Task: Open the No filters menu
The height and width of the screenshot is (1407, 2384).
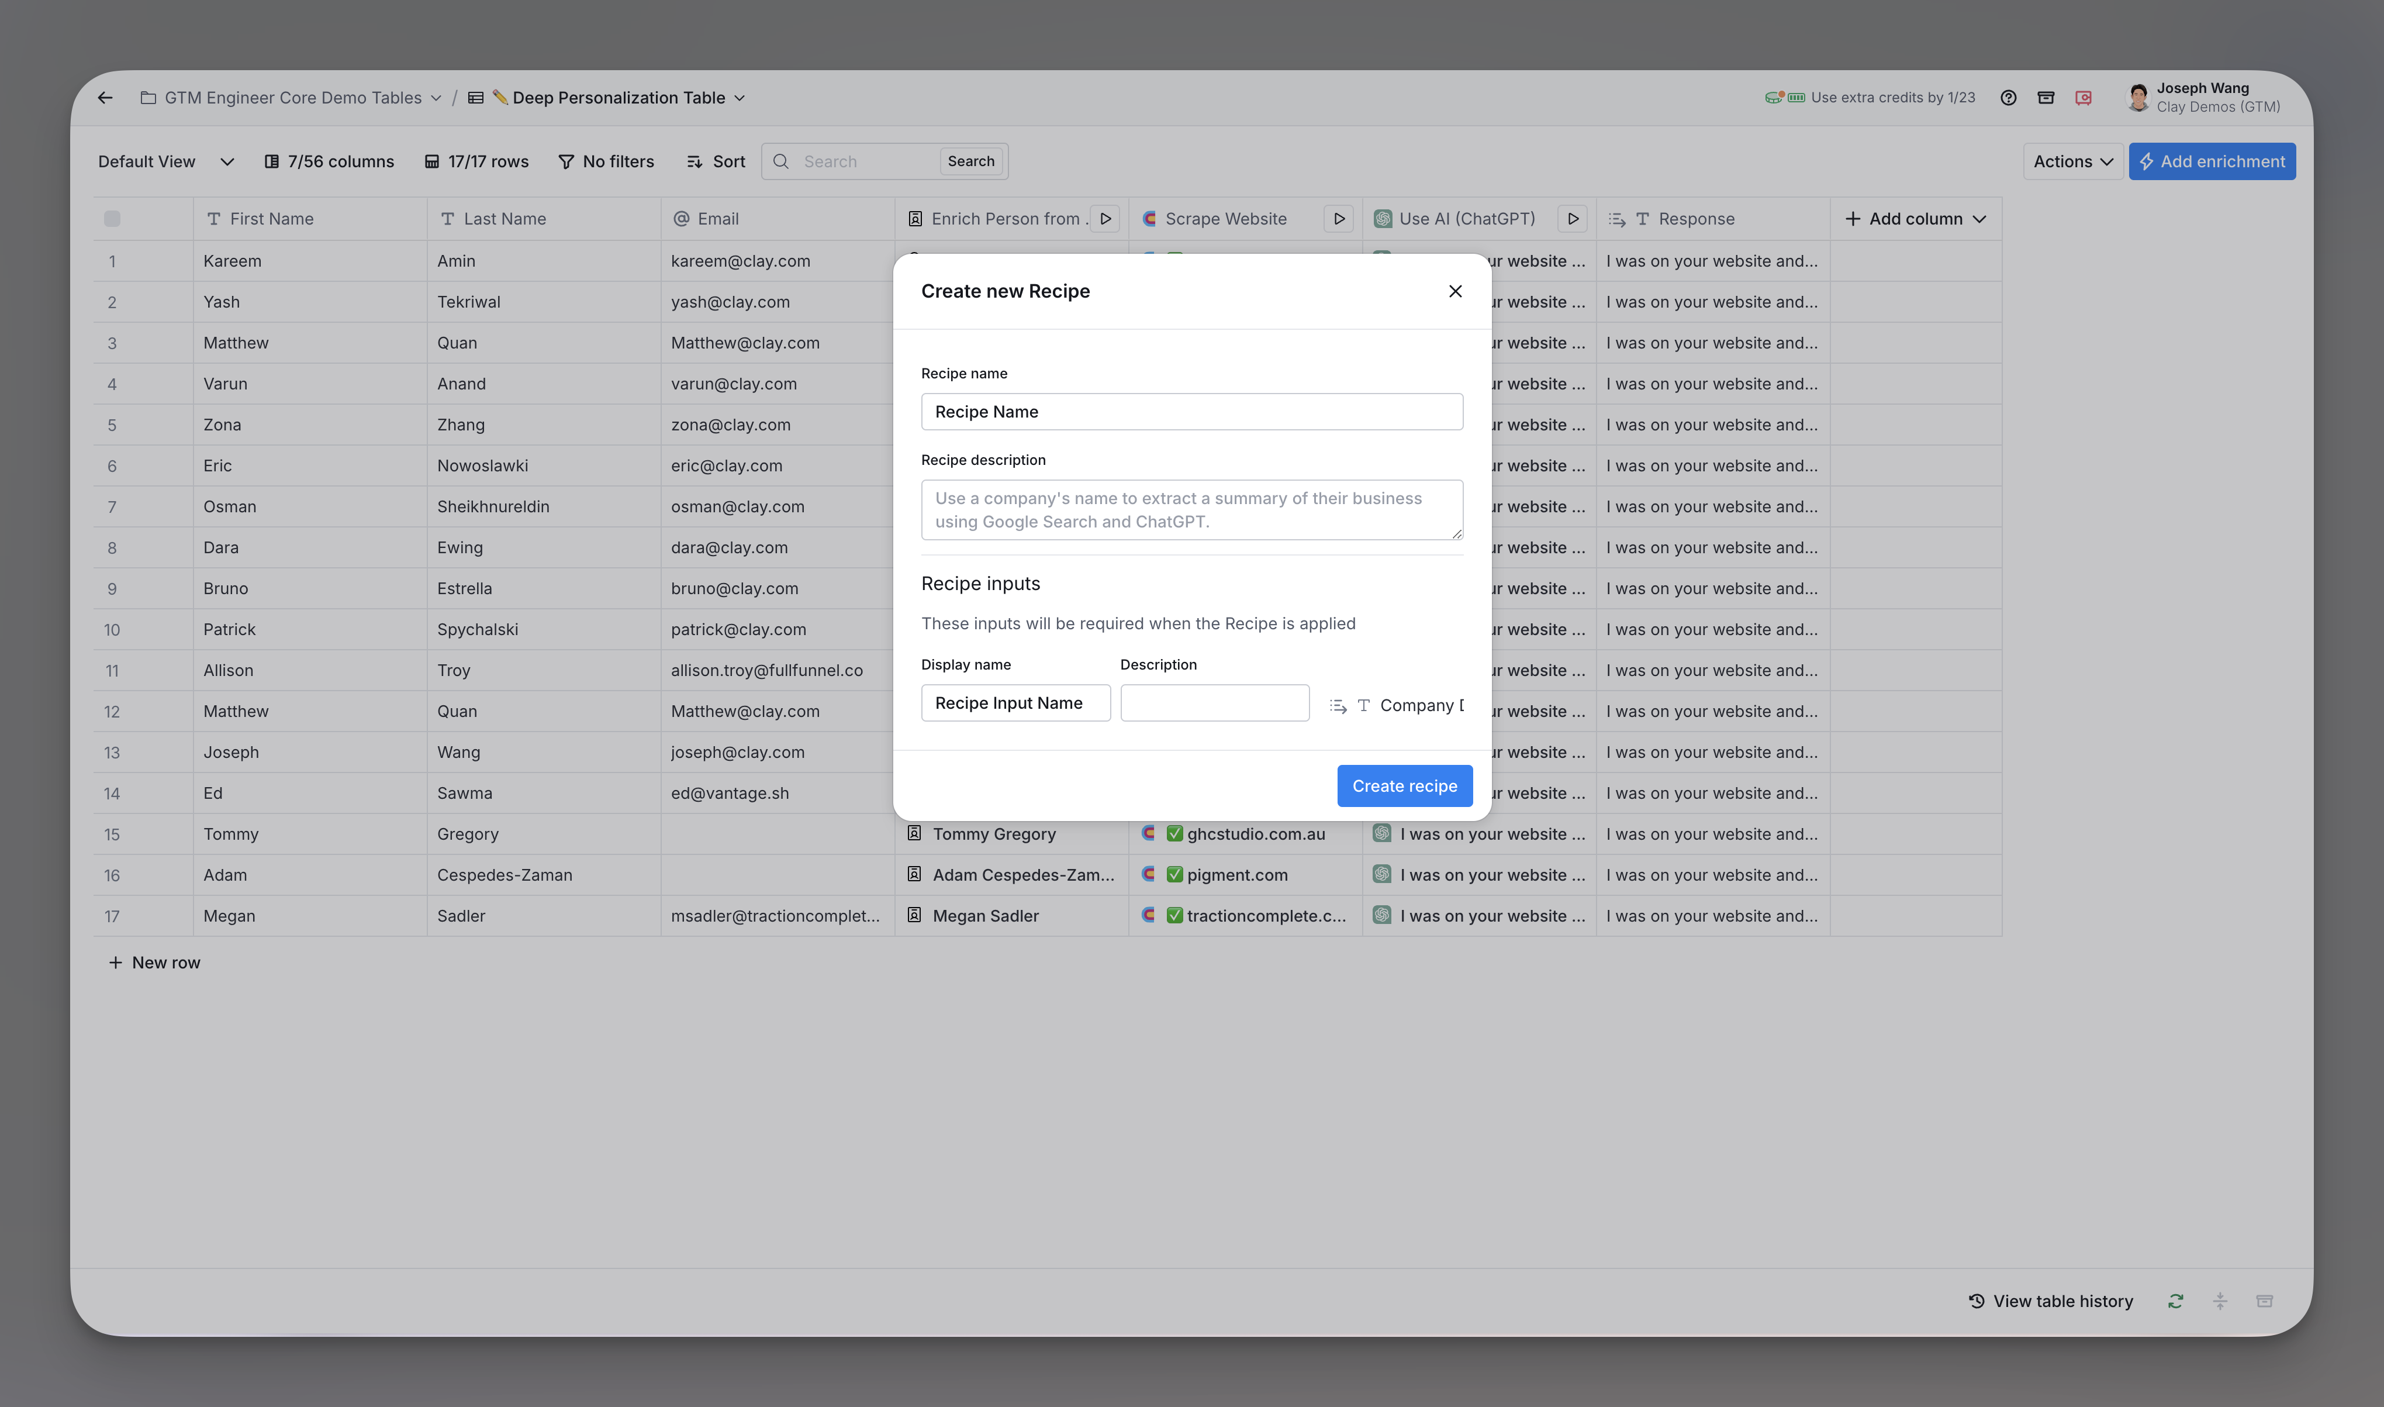Action: (606, 161)
